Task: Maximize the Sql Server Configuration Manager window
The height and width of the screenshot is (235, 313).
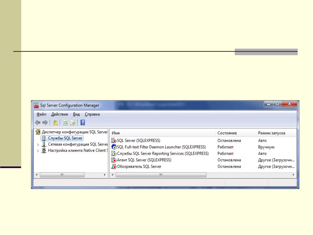Action: click(x=277, y=104)
